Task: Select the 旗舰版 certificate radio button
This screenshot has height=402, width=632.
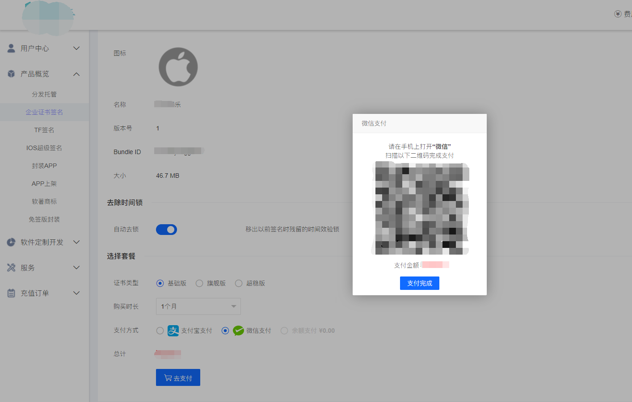Action: click(x=199, y=283)
